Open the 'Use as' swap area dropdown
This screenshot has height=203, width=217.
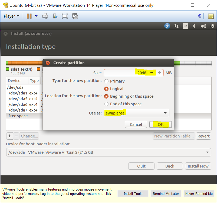pos(136,113)
